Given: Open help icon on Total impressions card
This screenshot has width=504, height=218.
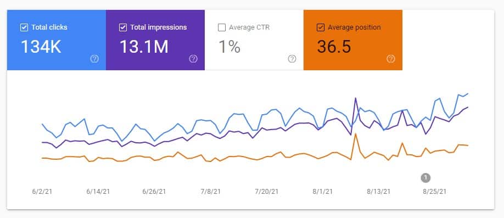Looking at the screenshot, I should click(x=193, y=59).
